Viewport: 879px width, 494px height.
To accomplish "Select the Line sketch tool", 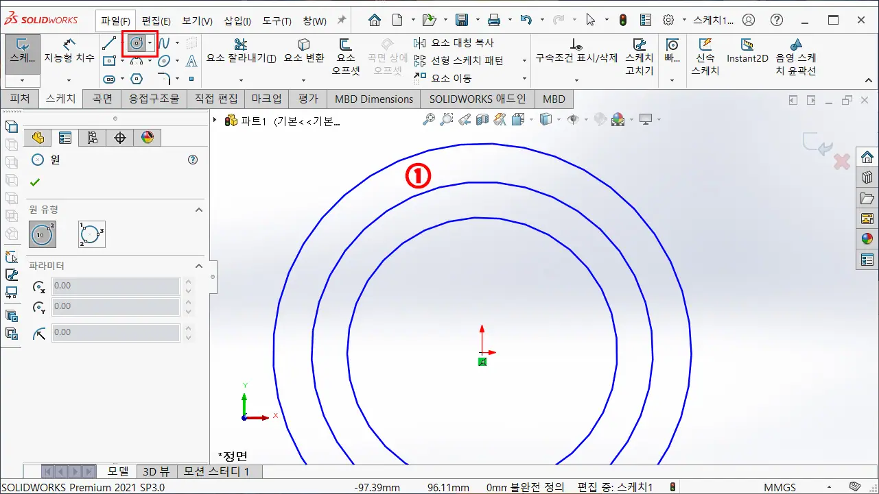I will coord(109,43).
